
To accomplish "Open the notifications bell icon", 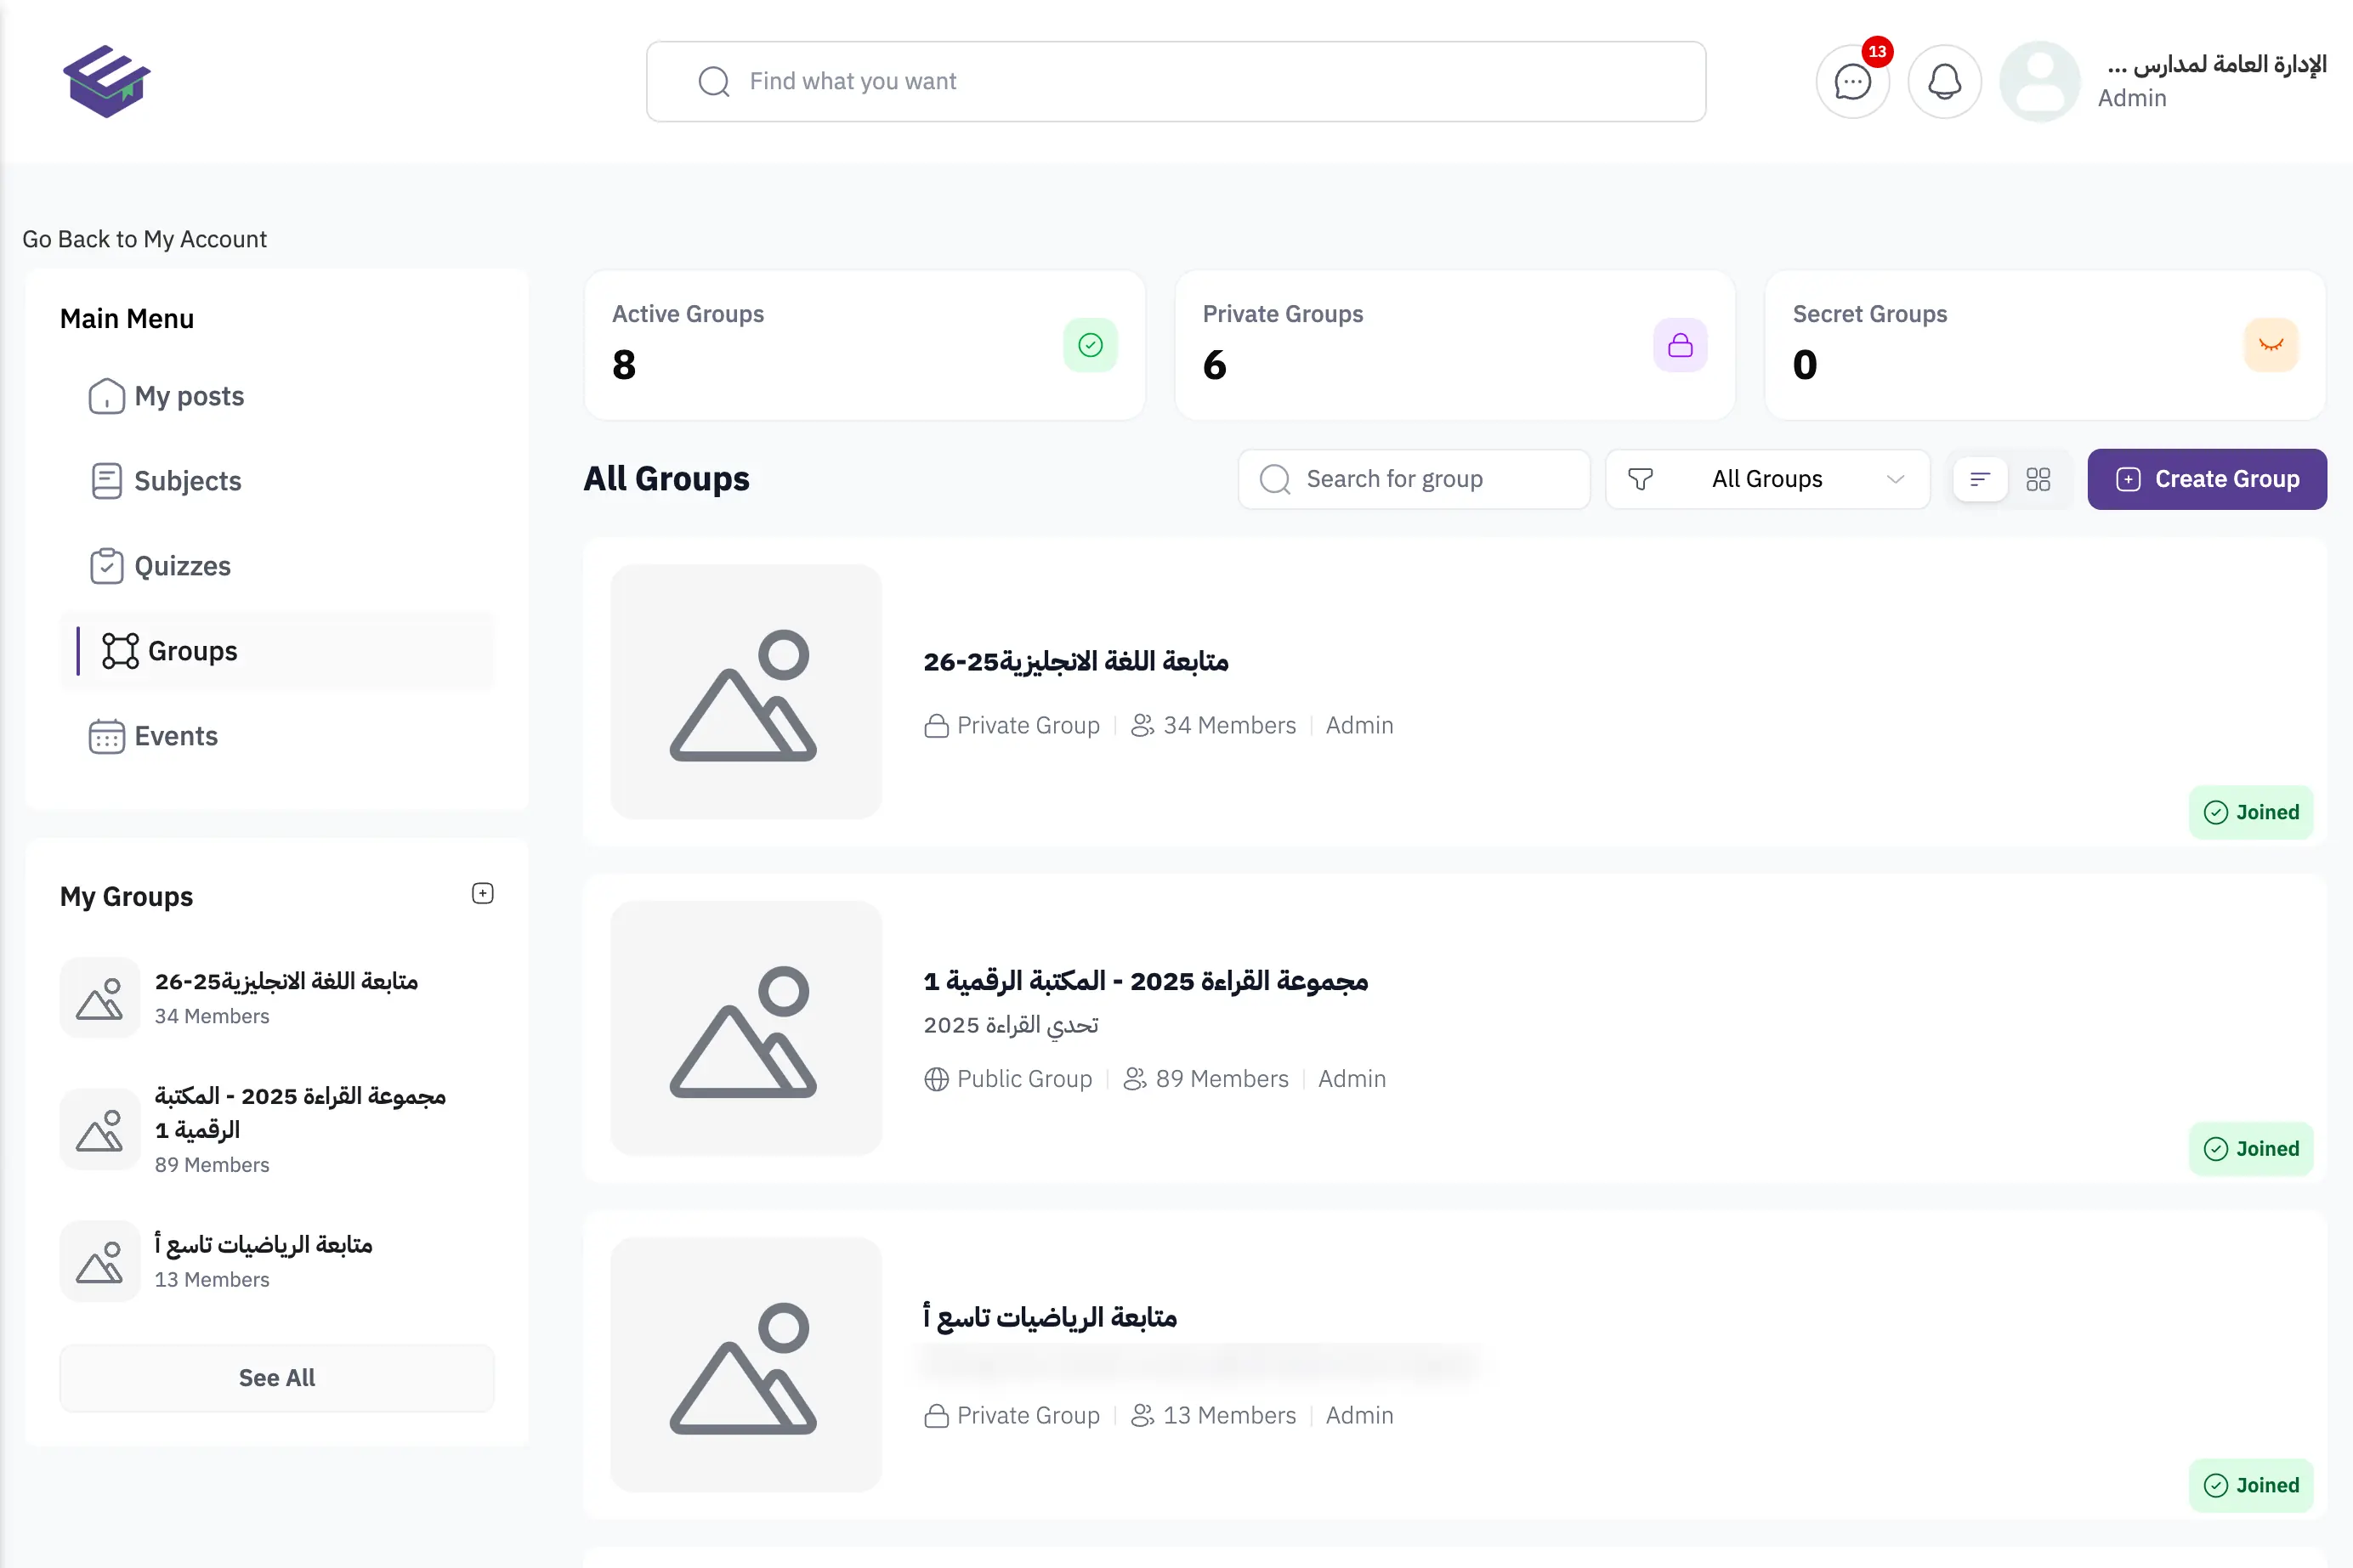I will 1944,82.
